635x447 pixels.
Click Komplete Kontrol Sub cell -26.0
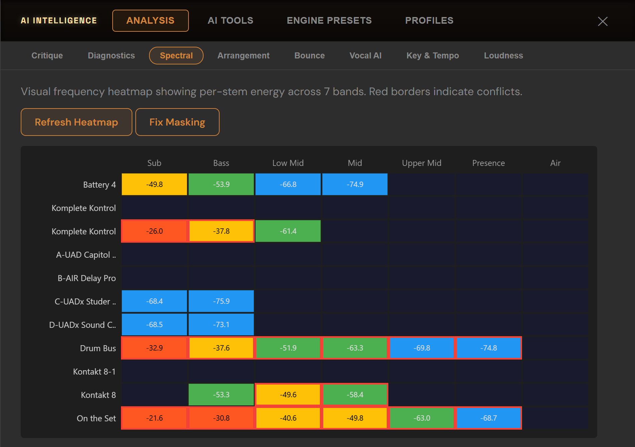click(154, 231)
